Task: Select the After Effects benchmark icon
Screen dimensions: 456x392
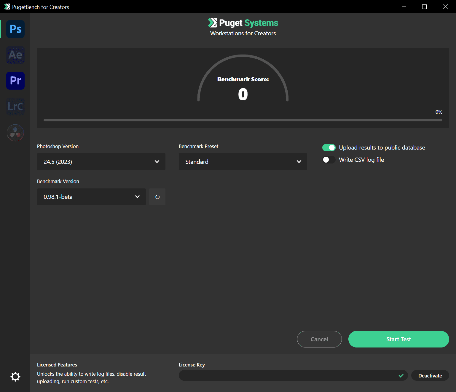Action: [x=15, y=55]
